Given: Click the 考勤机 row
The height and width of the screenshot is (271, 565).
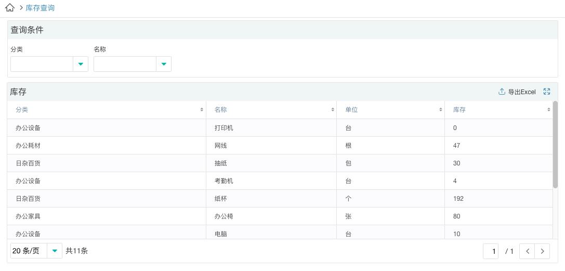Looking at the screenshot, I should point(224,181).
